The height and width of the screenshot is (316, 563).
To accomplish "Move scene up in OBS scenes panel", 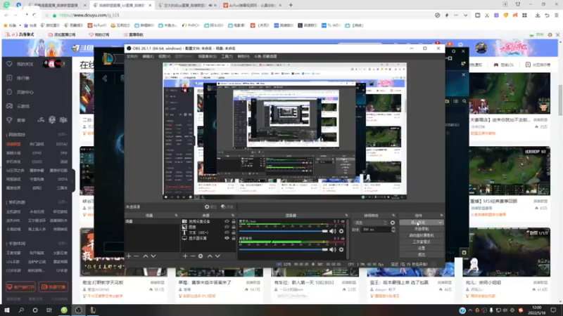I will point(146,256).
